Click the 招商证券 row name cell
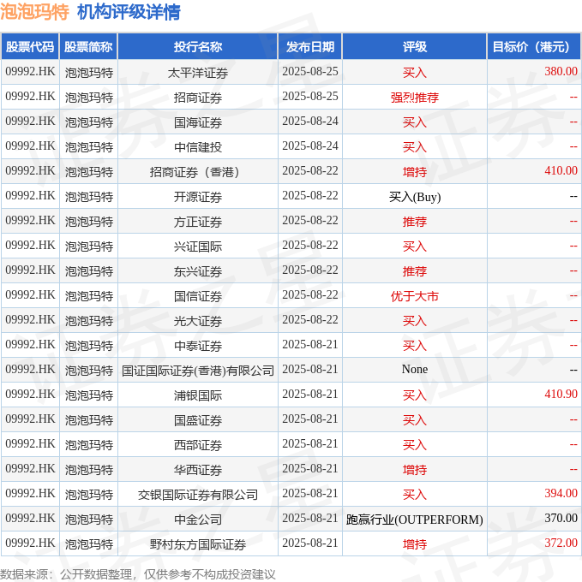582x582 pixels. click(198, 98)
